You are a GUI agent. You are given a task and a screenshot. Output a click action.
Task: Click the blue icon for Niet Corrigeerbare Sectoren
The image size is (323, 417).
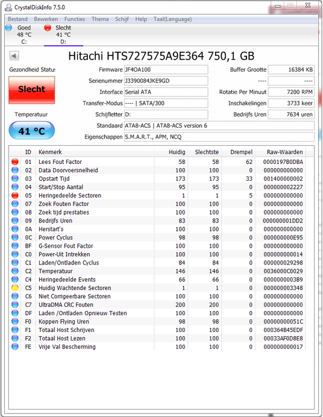click(15, 296)
